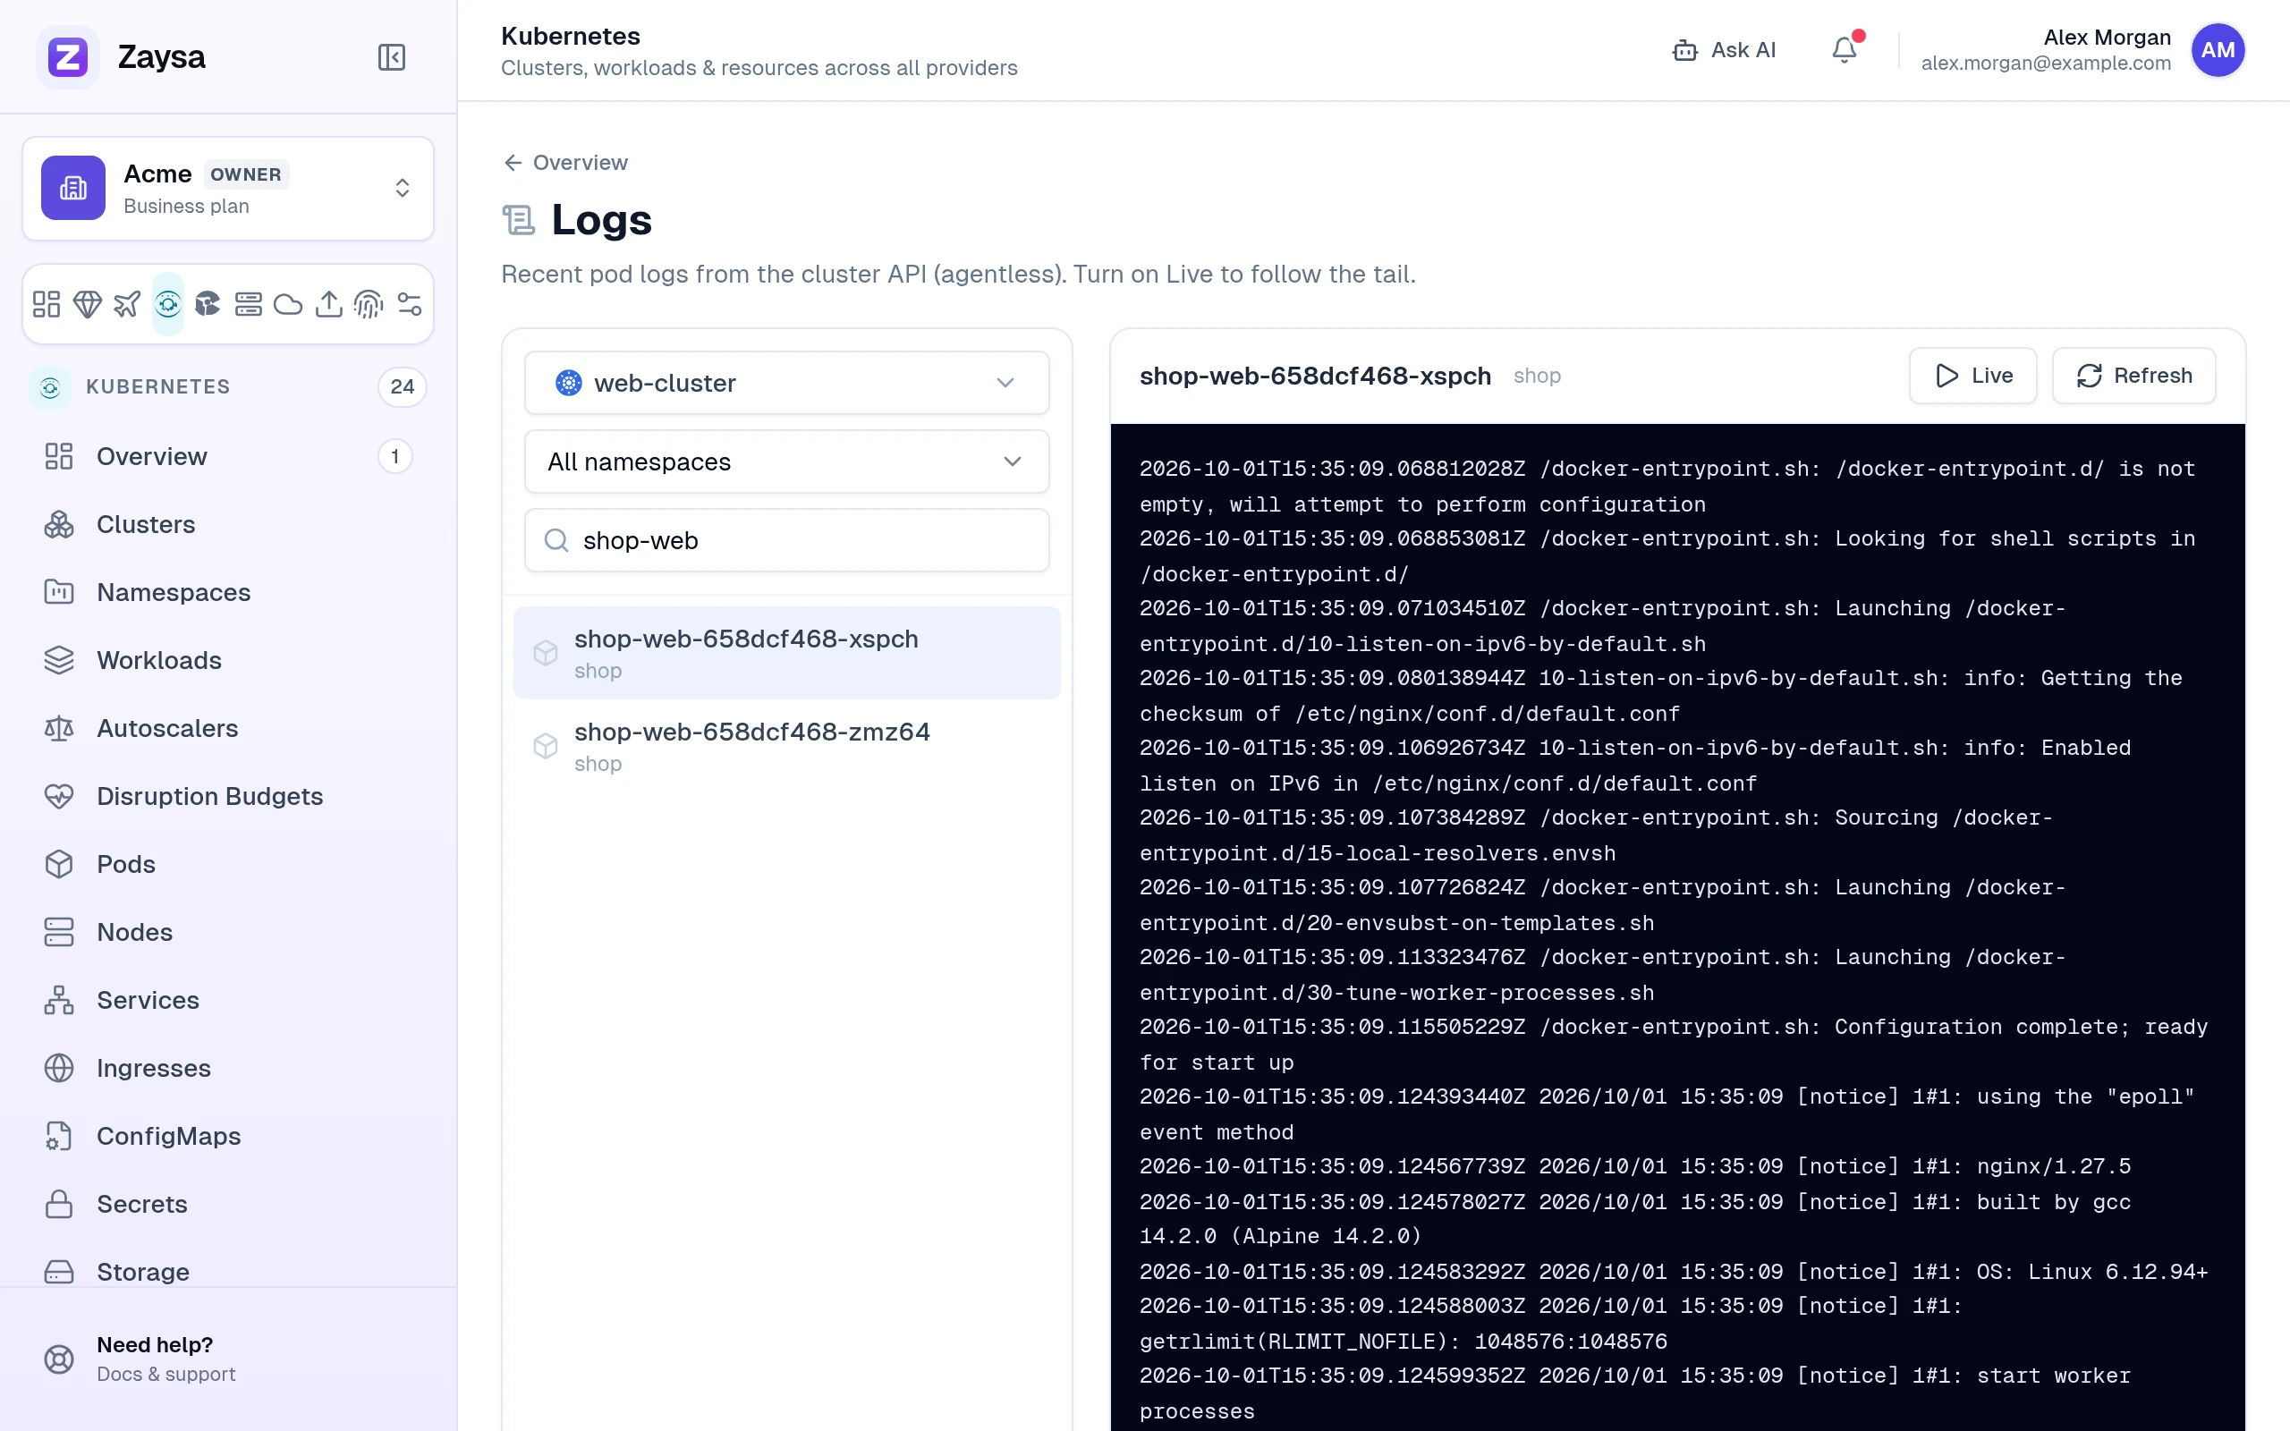Open the server racks section icon
This screenshot has width=2290, height=1431.
click(248, 304)
